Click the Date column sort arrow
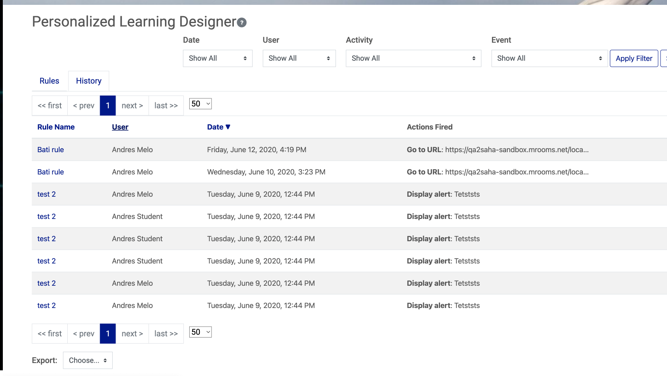The height and width of the screenshot is (376, 667). click(x=229, y=127)
